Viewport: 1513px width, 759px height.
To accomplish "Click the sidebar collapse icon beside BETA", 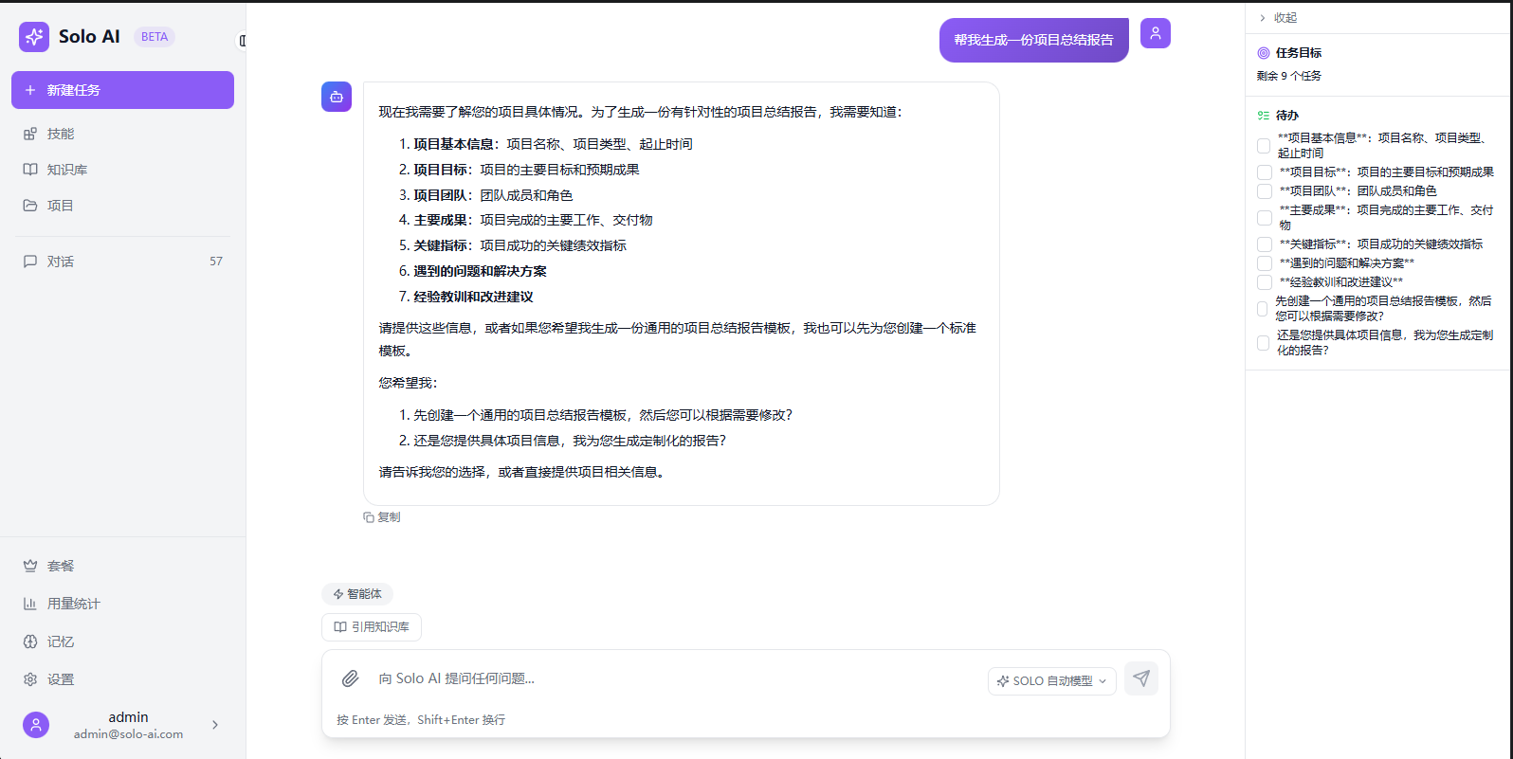I will click(x=242, y=41).
